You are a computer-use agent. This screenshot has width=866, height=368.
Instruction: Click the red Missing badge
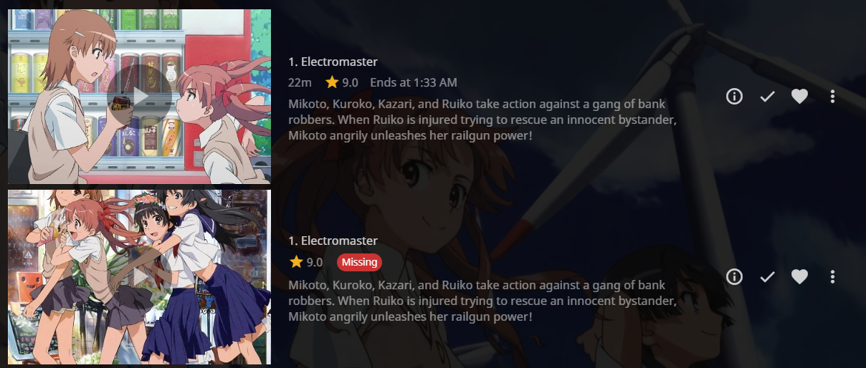(359, 262)
